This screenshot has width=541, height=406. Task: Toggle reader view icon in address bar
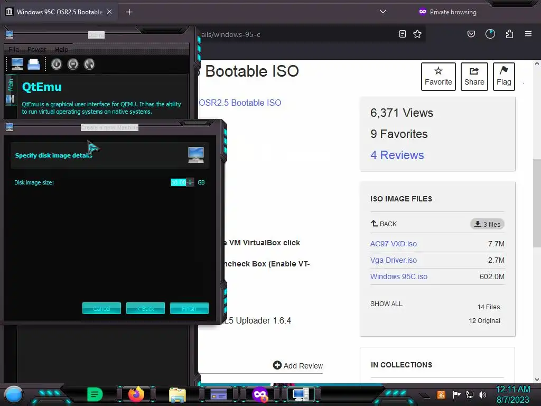pos(402,34)
